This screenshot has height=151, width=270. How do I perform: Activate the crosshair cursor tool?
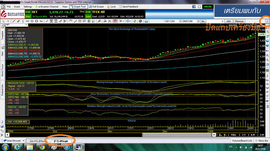(8, 21)
